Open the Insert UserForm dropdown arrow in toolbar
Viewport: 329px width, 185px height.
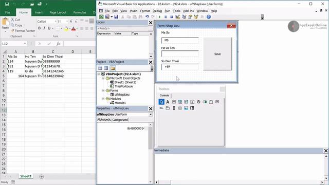click(112, 17)
